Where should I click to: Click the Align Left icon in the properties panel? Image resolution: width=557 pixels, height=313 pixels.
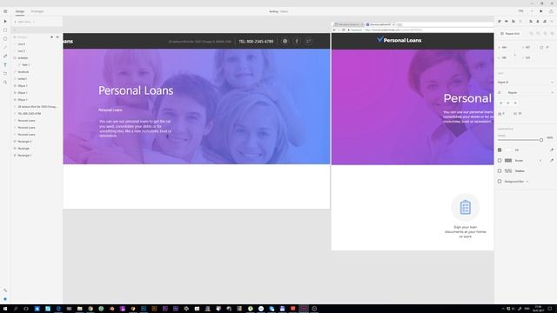click(531, 21)
